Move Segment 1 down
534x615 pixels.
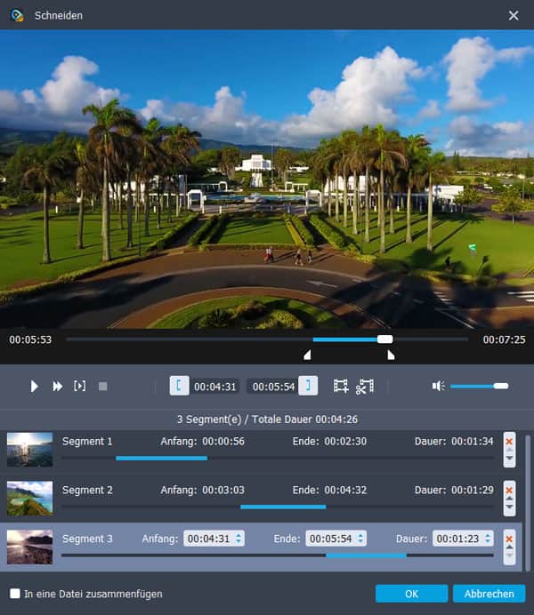(x=509, y=458)
